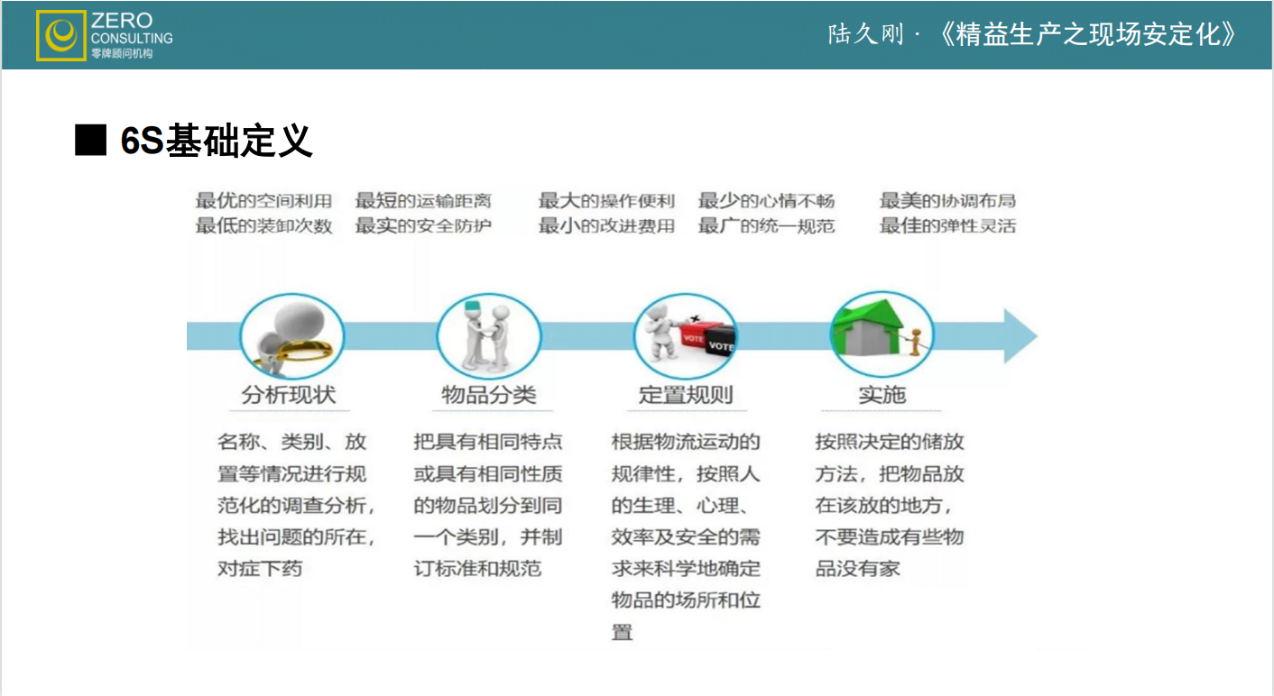1274x696 pixels.
Task: Click the line ending 对症下药
Action: pyautogui.click(x=260, y=569)
